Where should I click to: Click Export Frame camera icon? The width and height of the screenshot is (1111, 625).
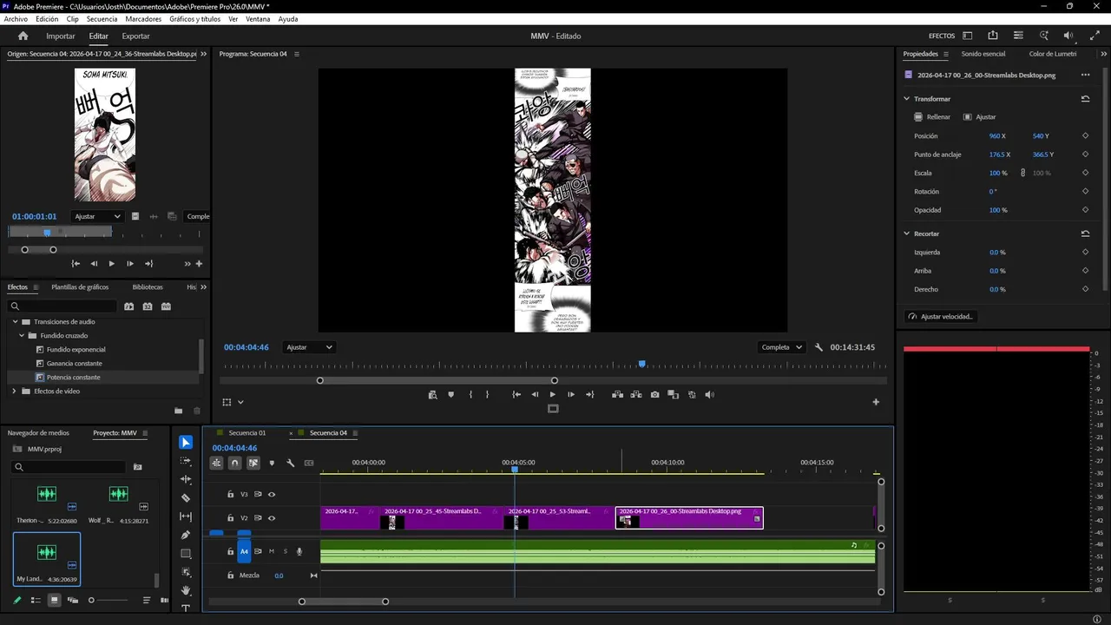pyautogui.click(x=654, y=395)
